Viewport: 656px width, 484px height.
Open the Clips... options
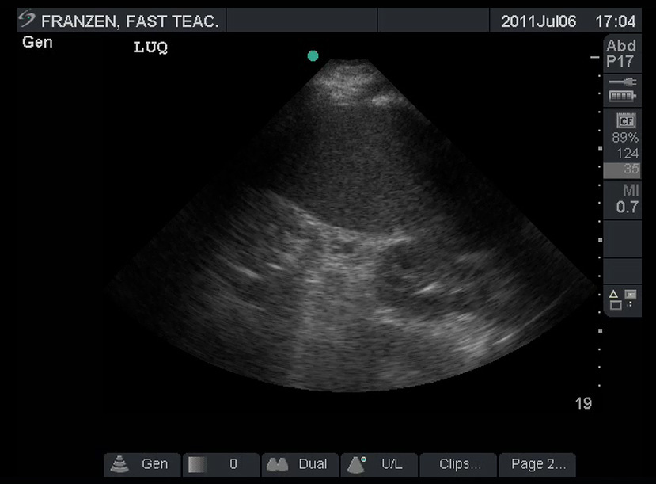[x=458, y=464]
